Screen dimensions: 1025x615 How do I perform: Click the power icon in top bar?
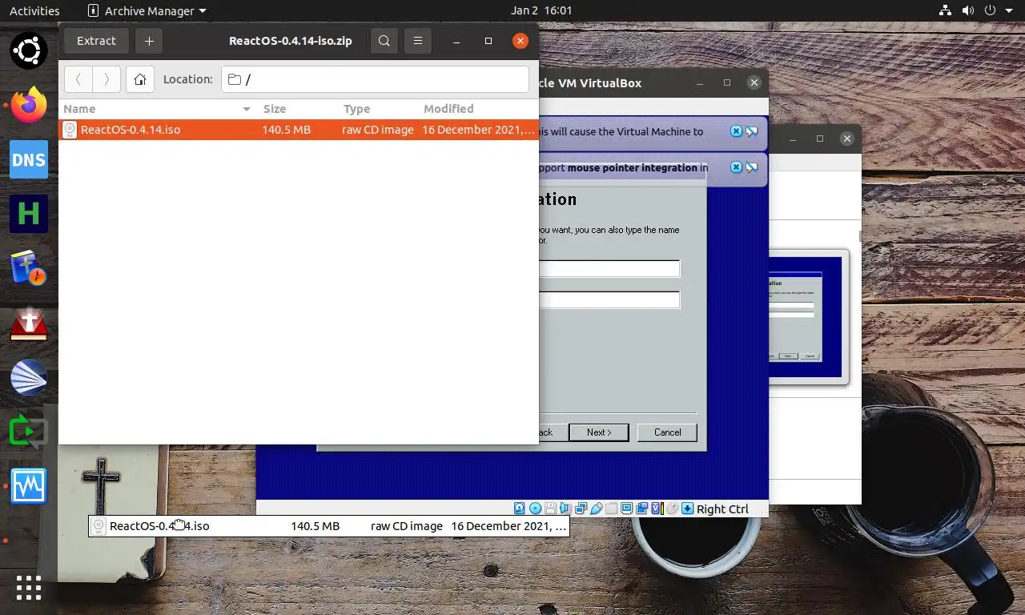(x=991, y=11)
